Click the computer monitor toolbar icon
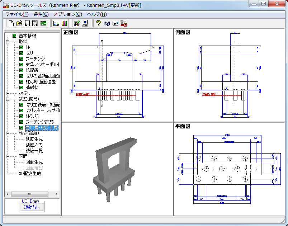The image size is (288, 226). [x=85, y=24]
